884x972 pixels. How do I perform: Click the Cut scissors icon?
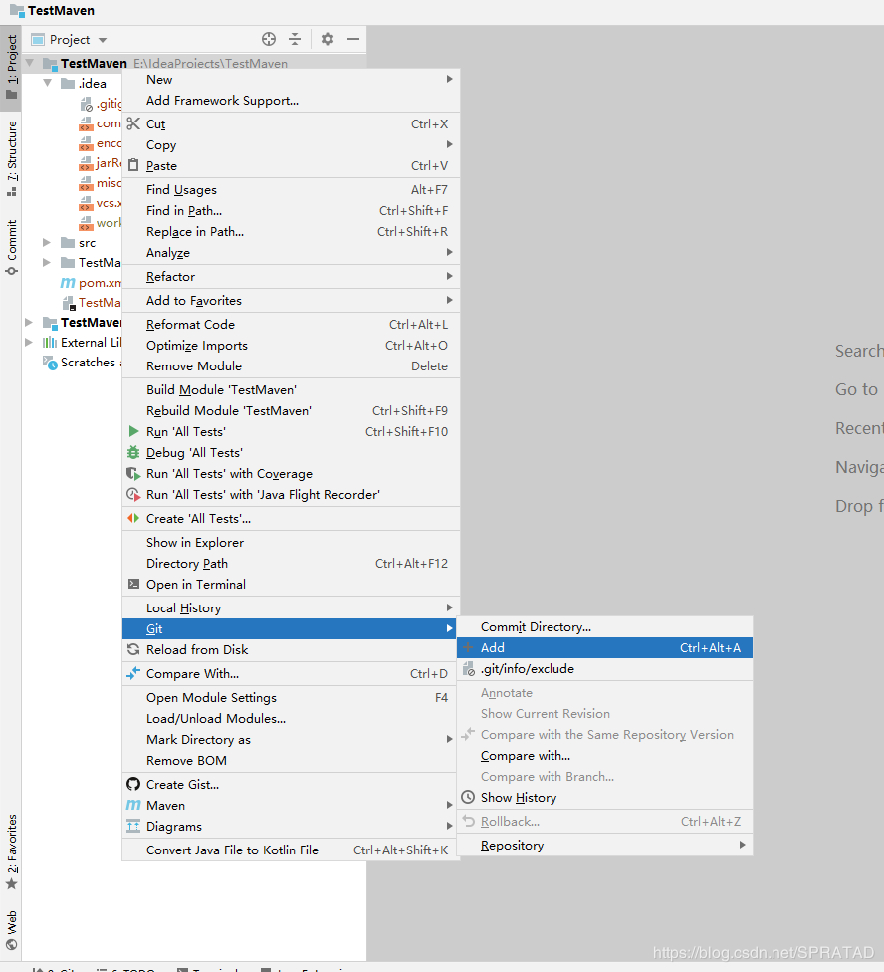[x=133, y=123]
